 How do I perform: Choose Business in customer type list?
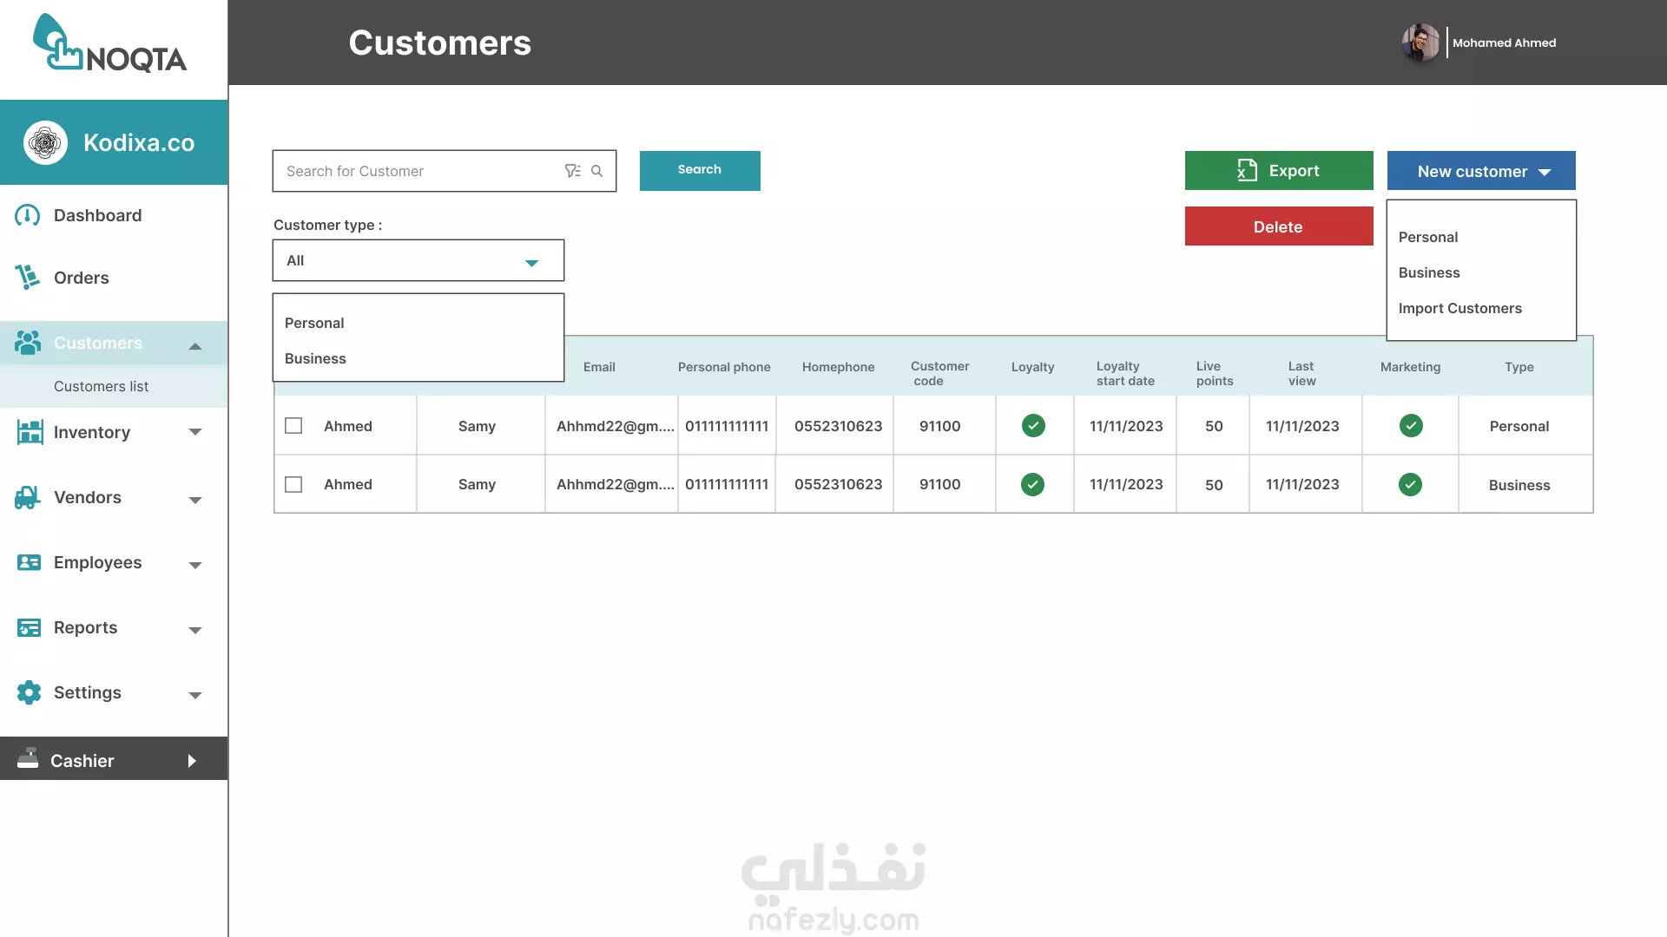click(x=315, y=358)
